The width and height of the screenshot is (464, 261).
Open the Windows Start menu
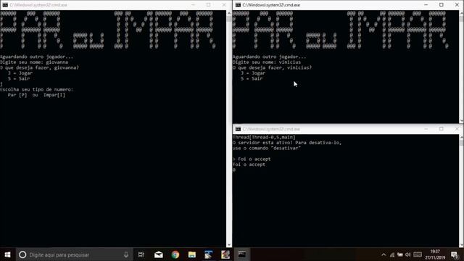pos(8,254)
